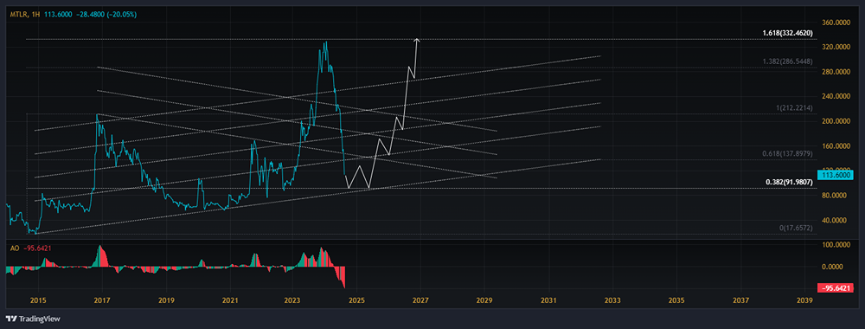Select the 0.382(91.9807) Fibonacci level label
Image resolution: width=865 pixels, height=329 pixels.
click(x=790, y=182)
